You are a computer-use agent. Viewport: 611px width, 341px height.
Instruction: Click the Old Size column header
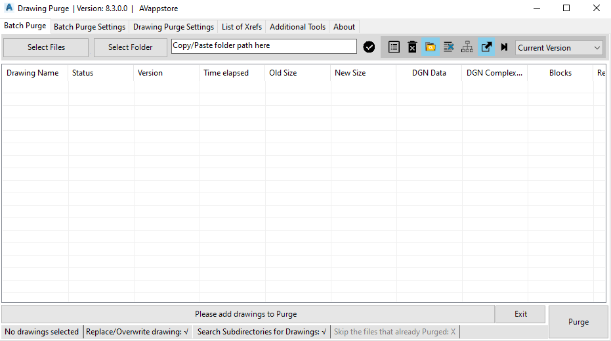(298, 73)
